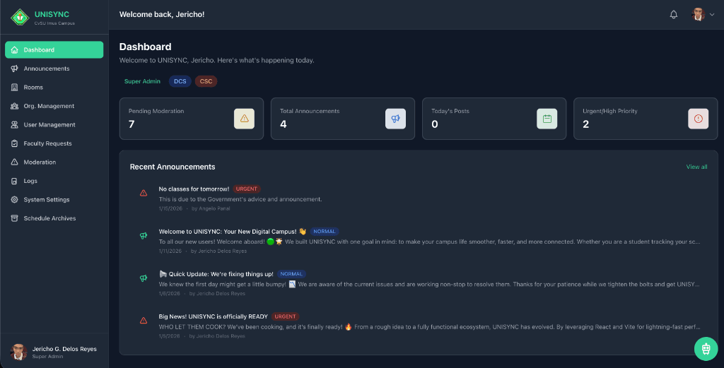The width and height of the screenshot is (724, 368).
Task: Click View all announcements link
Action: coord(696,167)
